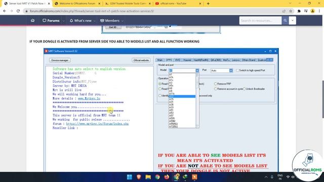Select the highlighted model list entry
This screenshot has width=324, height=182.
tap(182, 97)
